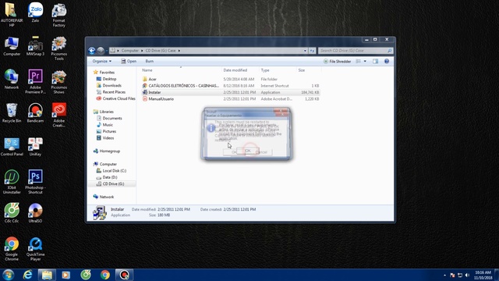Click File Shredder in the toolbar
Screen dimensions: 499x281
337,61
